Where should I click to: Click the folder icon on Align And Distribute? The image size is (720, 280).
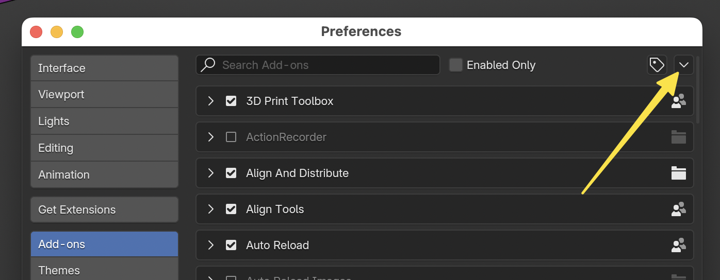click(678, 173)
